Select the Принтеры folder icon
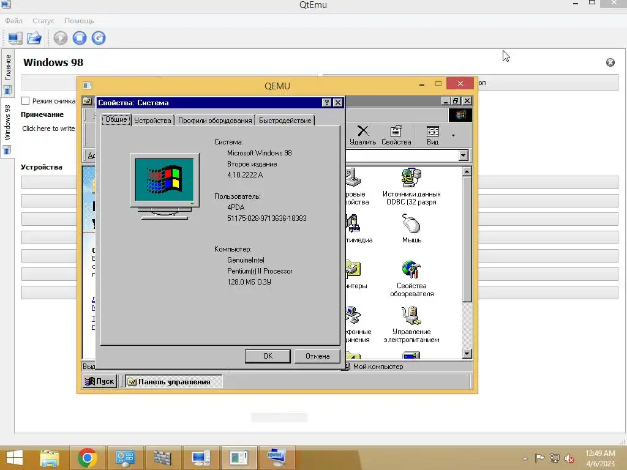This screenshot has height=470, width=627. [x=353, y=270]
